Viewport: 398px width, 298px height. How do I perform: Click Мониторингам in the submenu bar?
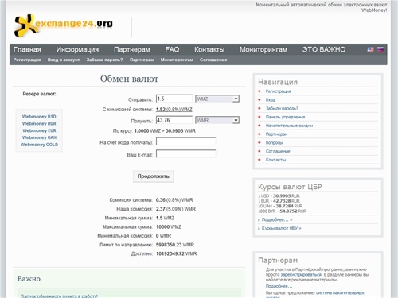pos(177,60)
